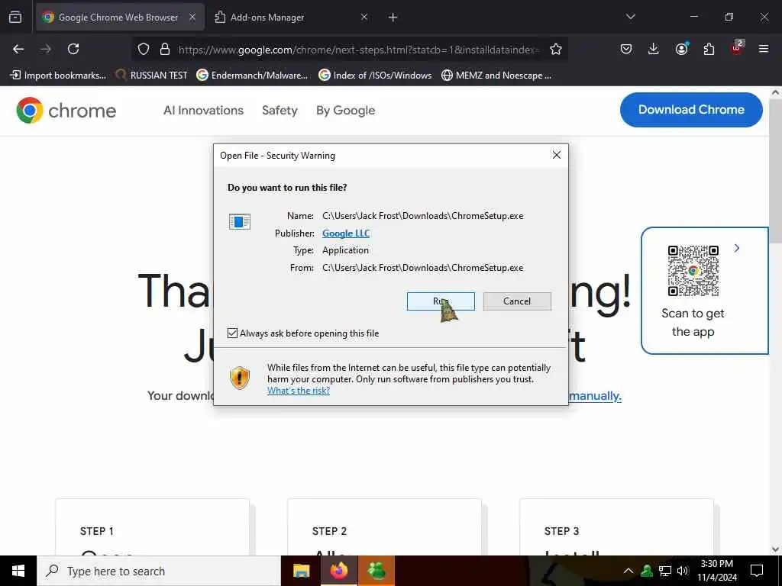Viewport: 782px width, 586px height.
Task: Open the RUSSIAN TEST bookmark
Action: pyautogui.click(x=152, y=76)
